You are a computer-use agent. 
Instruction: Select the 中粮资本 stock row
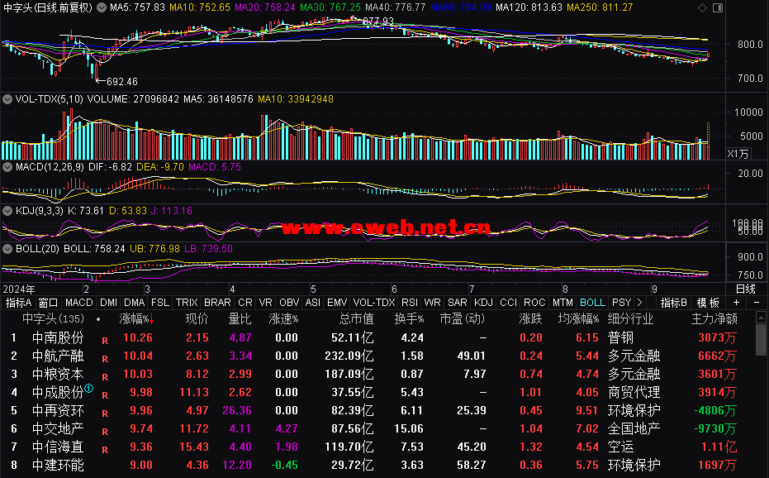coord(375,374)
